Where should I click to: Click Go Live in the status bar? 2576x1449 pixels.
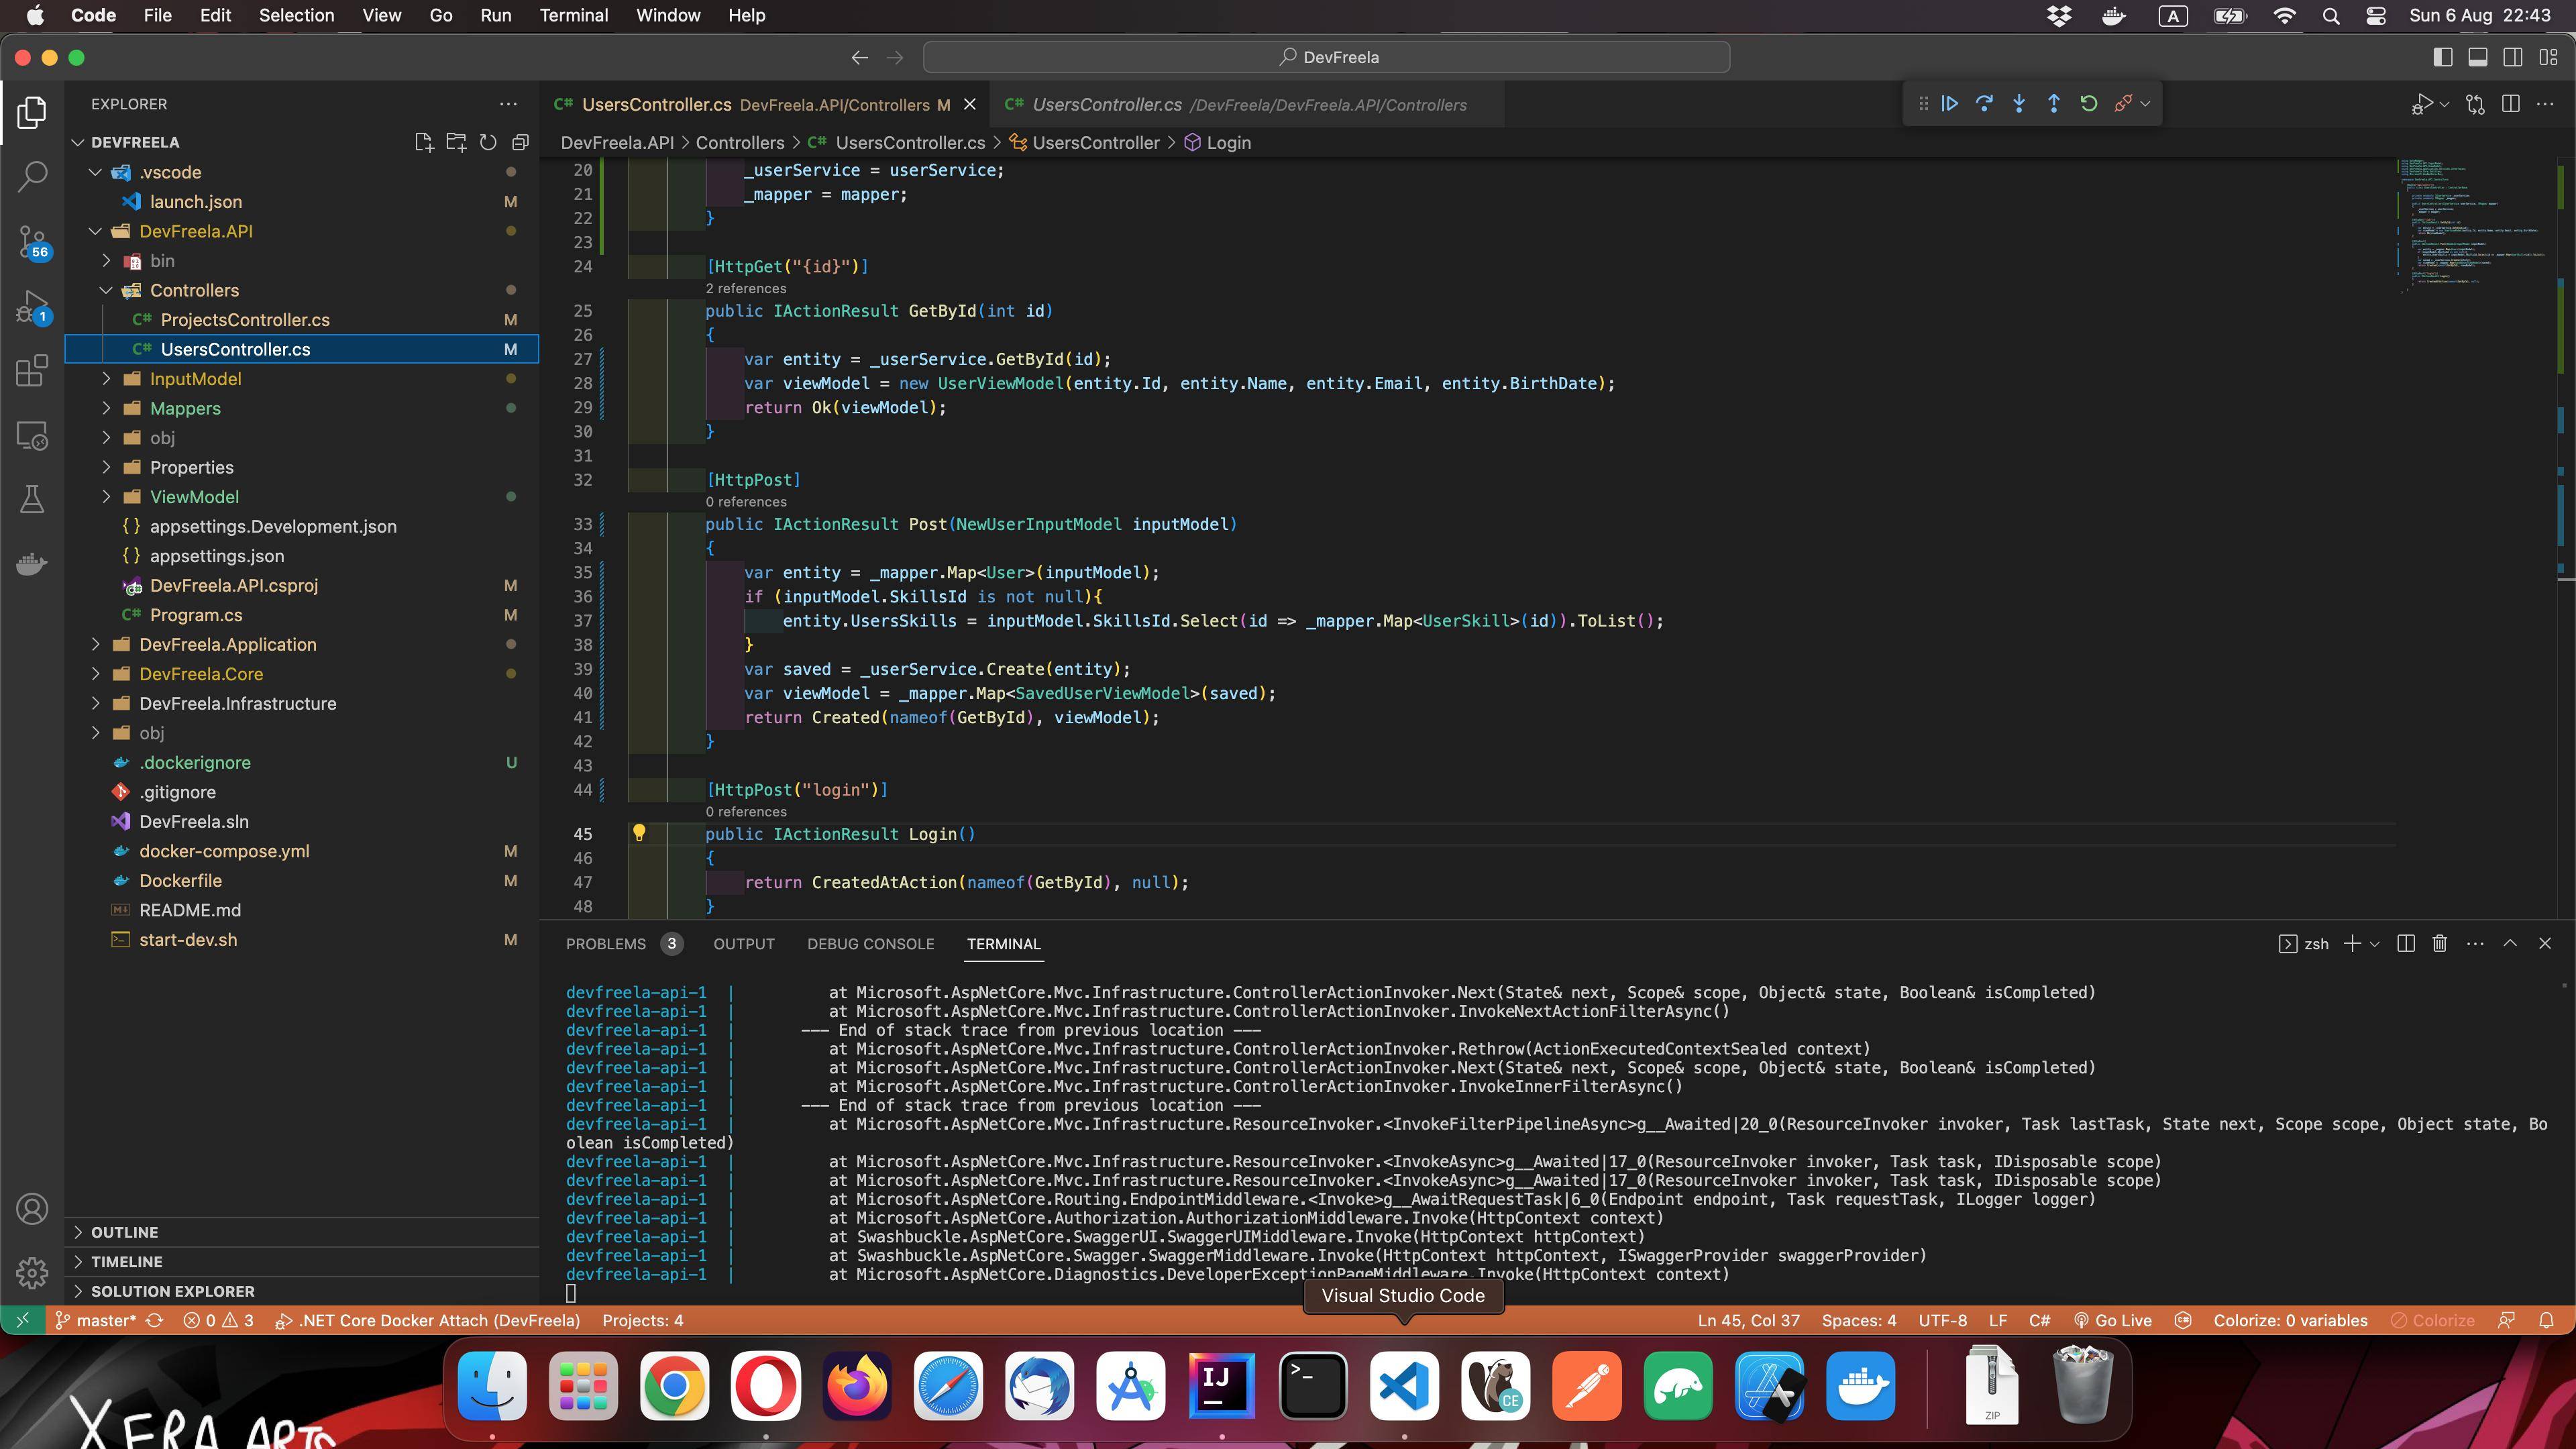(x=2115, y=1320)
